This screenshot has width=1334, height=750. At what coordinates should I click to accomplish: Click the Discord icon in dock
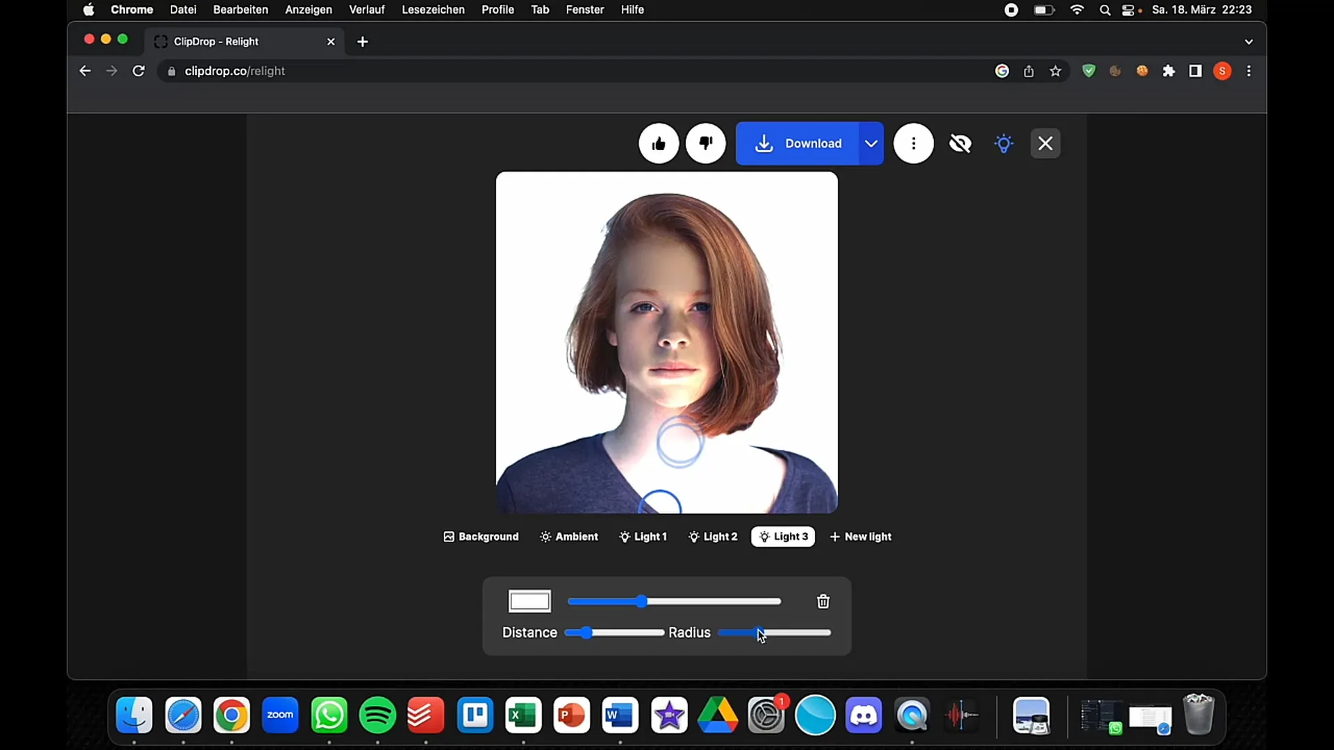[864, 715]
